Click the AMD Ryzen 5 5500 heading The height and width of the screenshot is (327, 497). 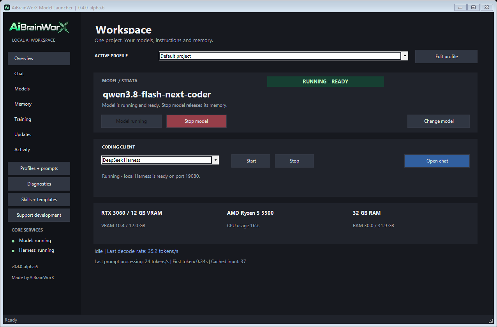[x=250, y=213]
